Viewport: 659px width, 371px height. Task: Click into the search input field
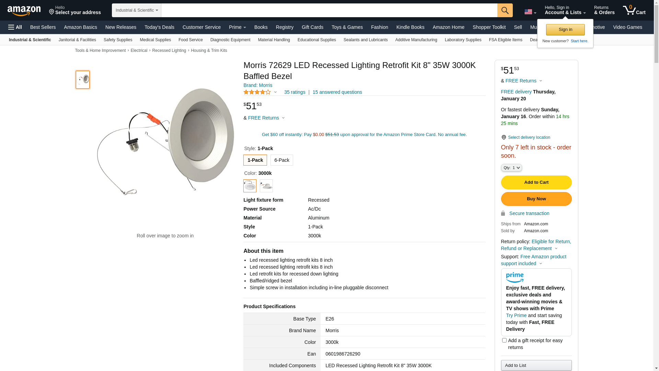(x=329, y=10)
